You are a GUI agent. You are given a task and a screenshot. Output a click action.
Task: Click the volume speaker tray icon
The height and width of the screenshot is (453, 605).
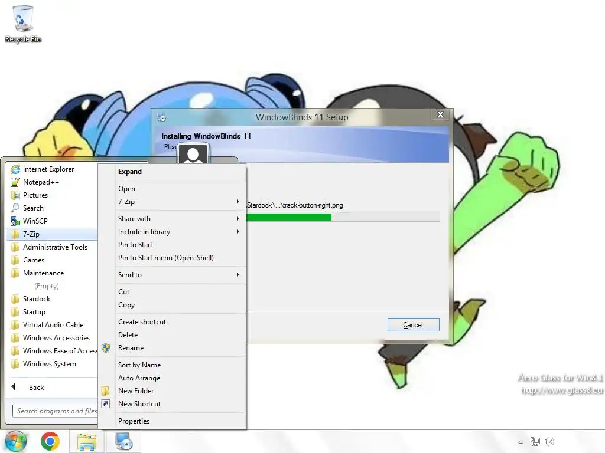(549, 441)
